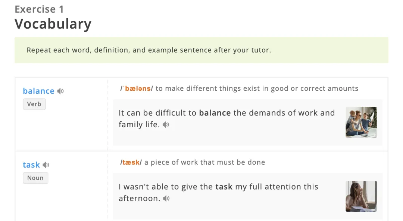Click the definition of balance

click(x=257, y=88)
